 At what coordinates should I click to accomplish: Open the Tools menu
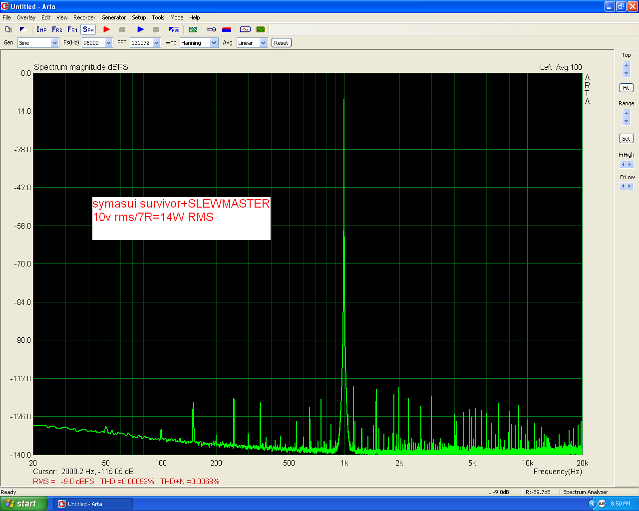[x=158, y=17]
